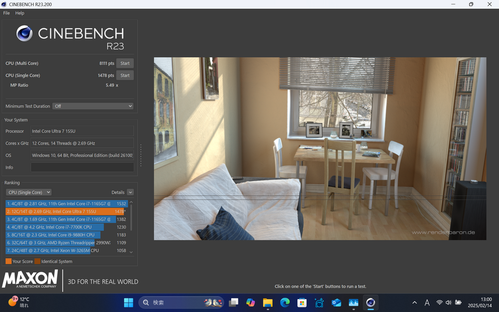Open Microsoft Store from taskbar
Screen dimensions: 499x312
[x=301, y=303]
